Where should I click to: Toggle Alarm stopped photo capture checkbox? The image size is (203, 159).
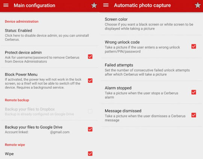[194, 92]
